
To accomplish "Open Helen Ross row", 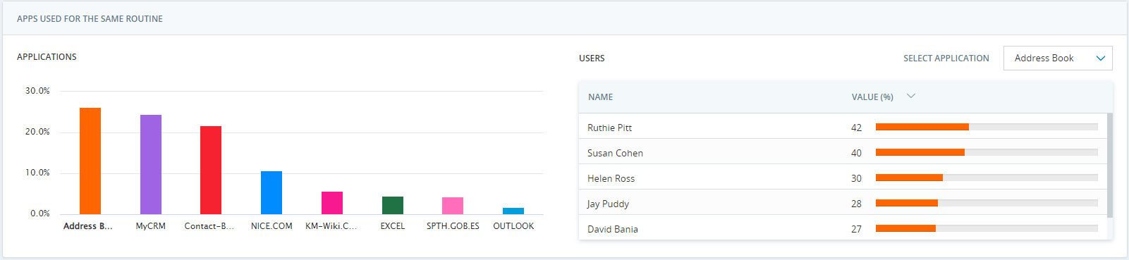I will tap(843, 178).
